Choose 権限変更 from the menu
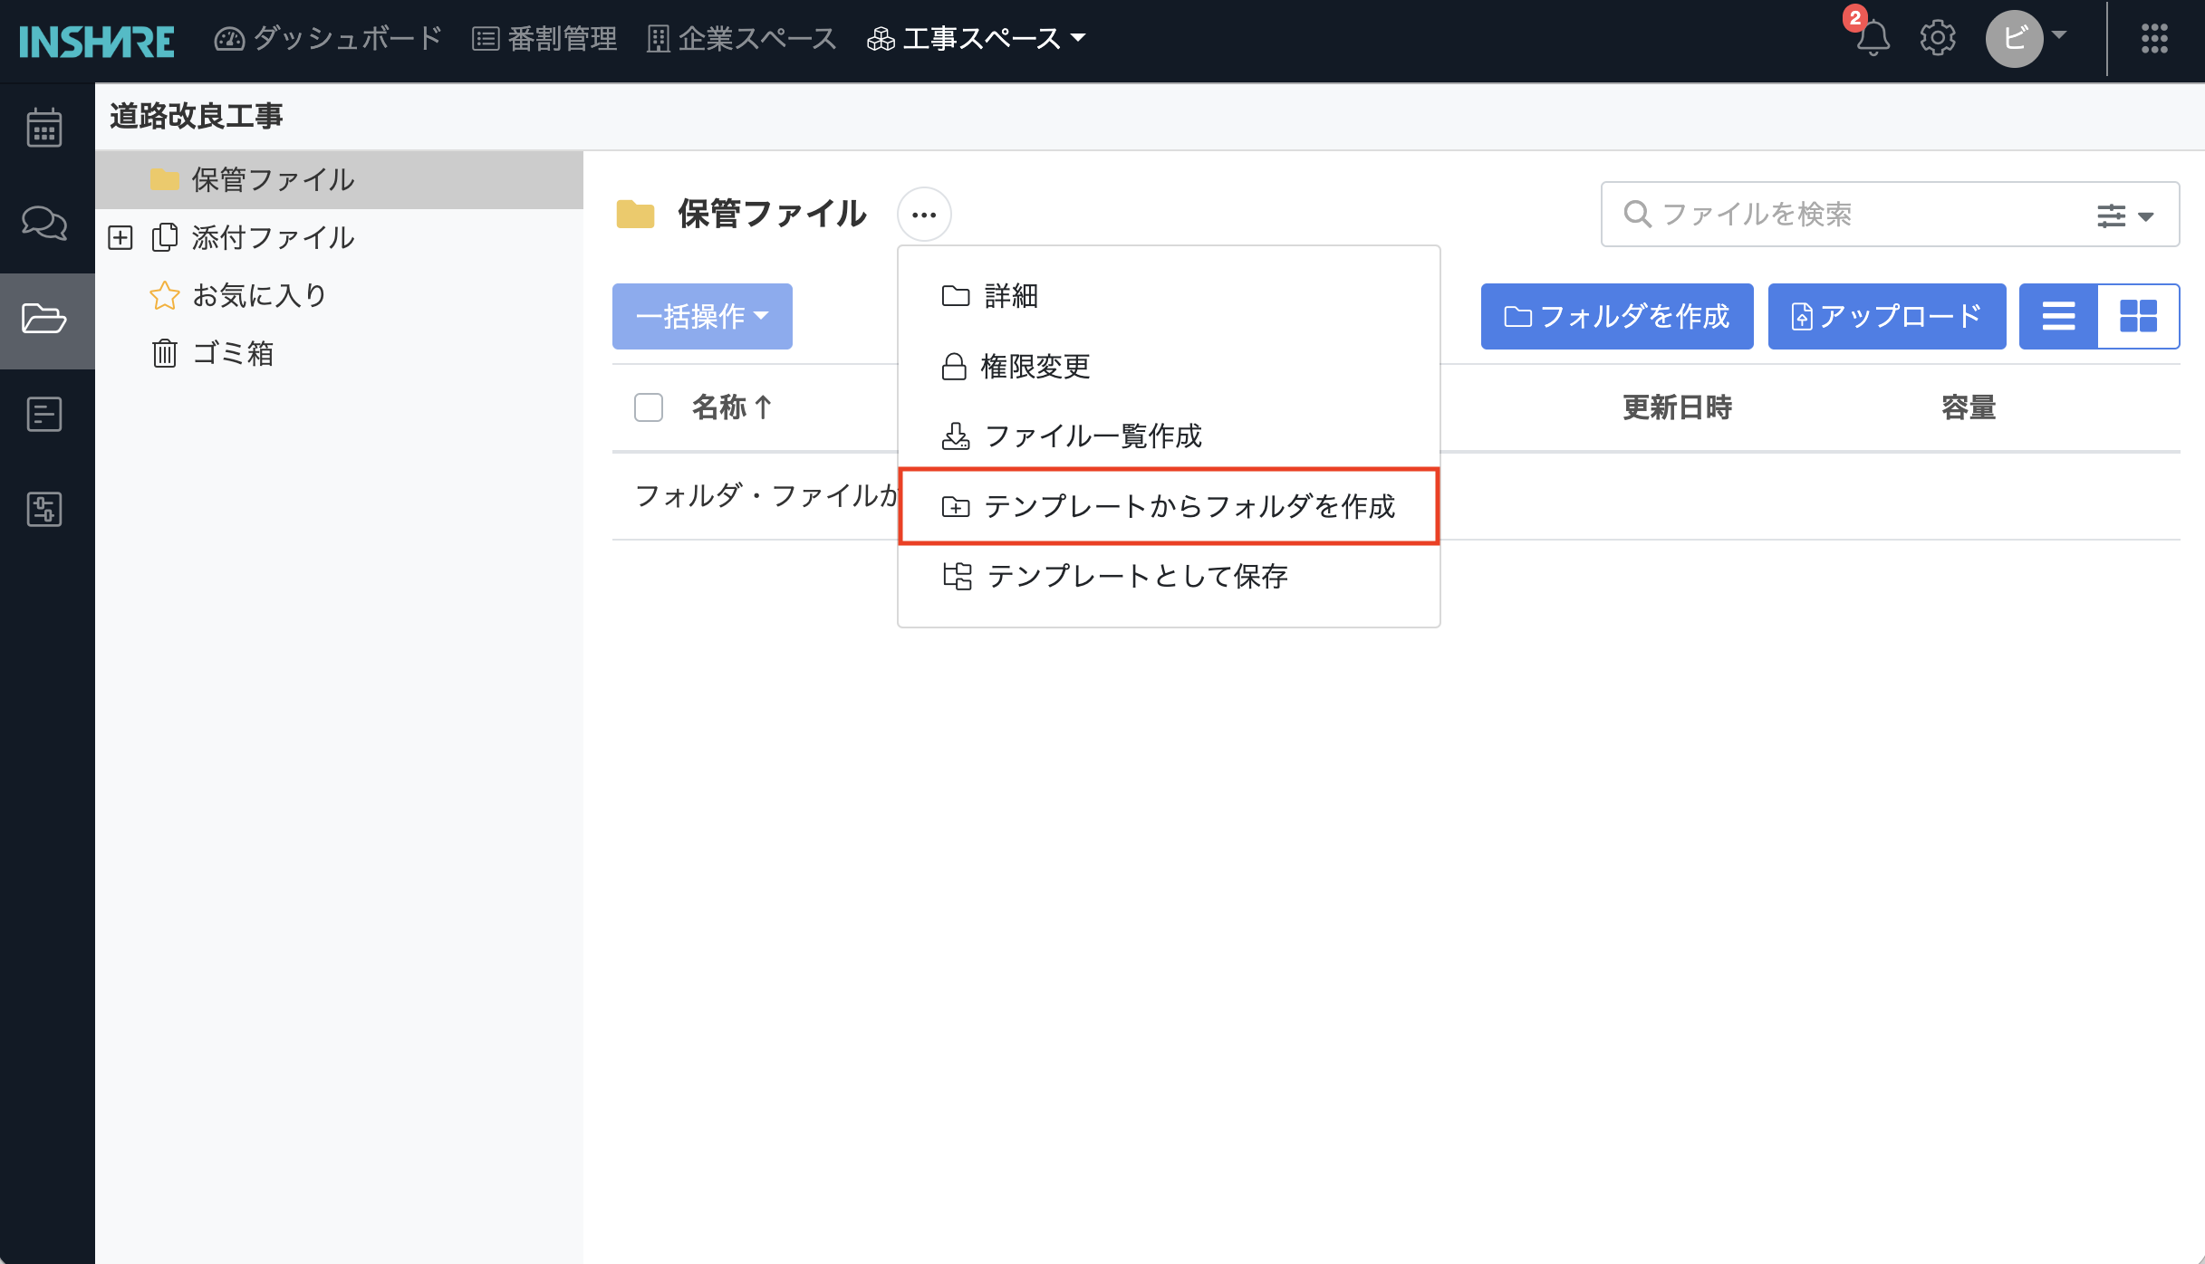 coord(1169,366)
